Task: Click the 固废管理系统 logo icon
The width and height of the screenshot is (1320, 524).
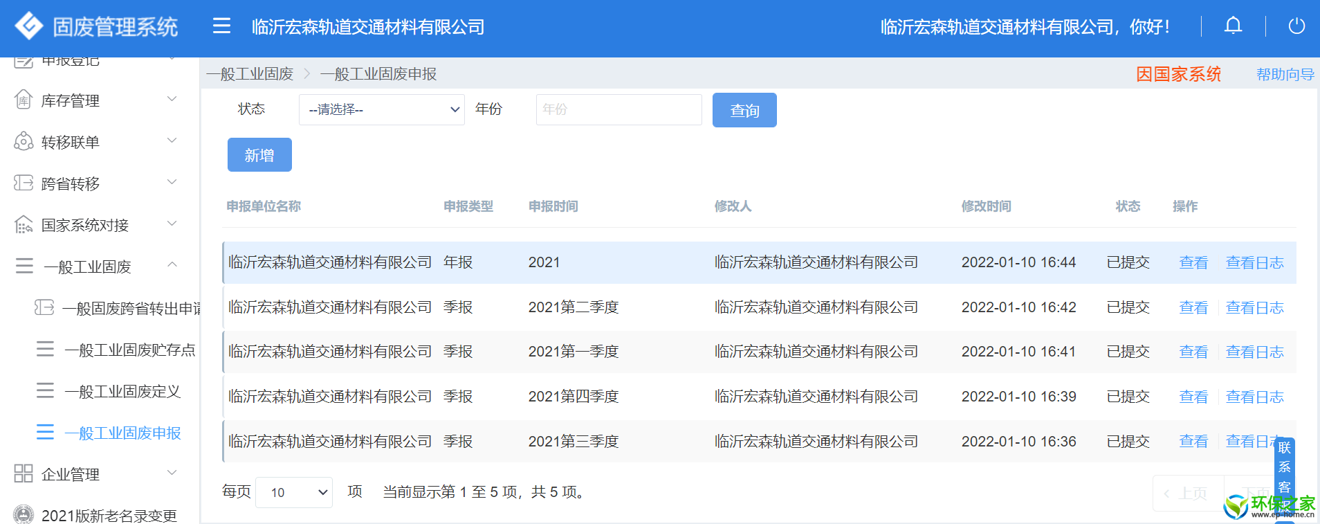Action: tap(29, 26)
